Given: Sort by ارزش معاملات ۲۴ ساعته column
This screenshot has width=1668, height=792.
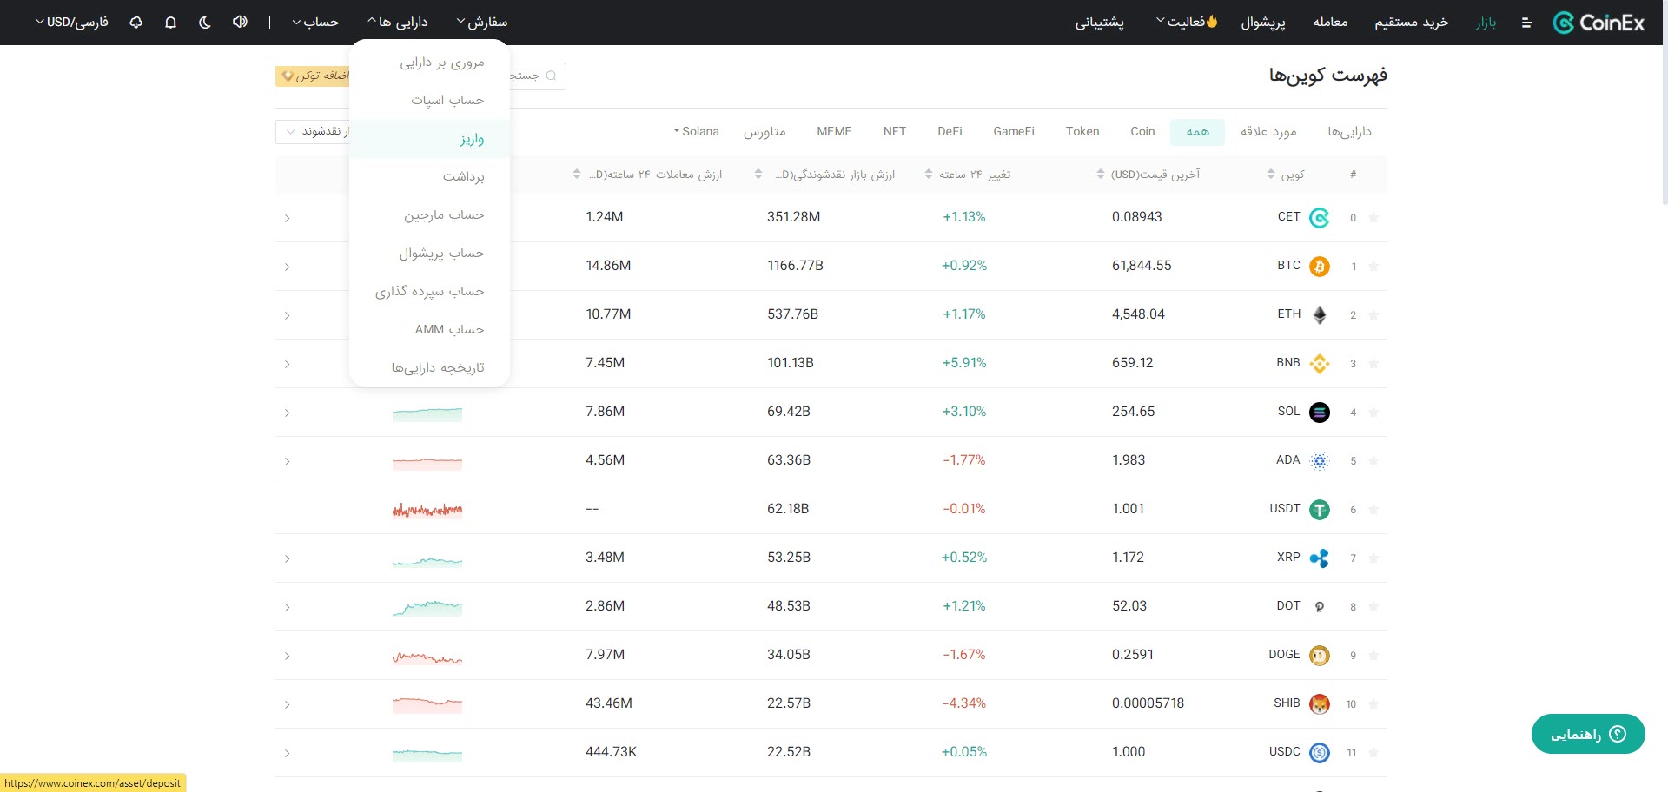Looking at the screenshot, I should coord(577,175).
